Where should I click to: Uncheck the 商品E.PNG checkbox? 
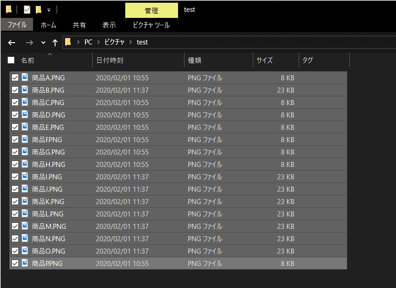pyautogui.click(x=15, y=127)
